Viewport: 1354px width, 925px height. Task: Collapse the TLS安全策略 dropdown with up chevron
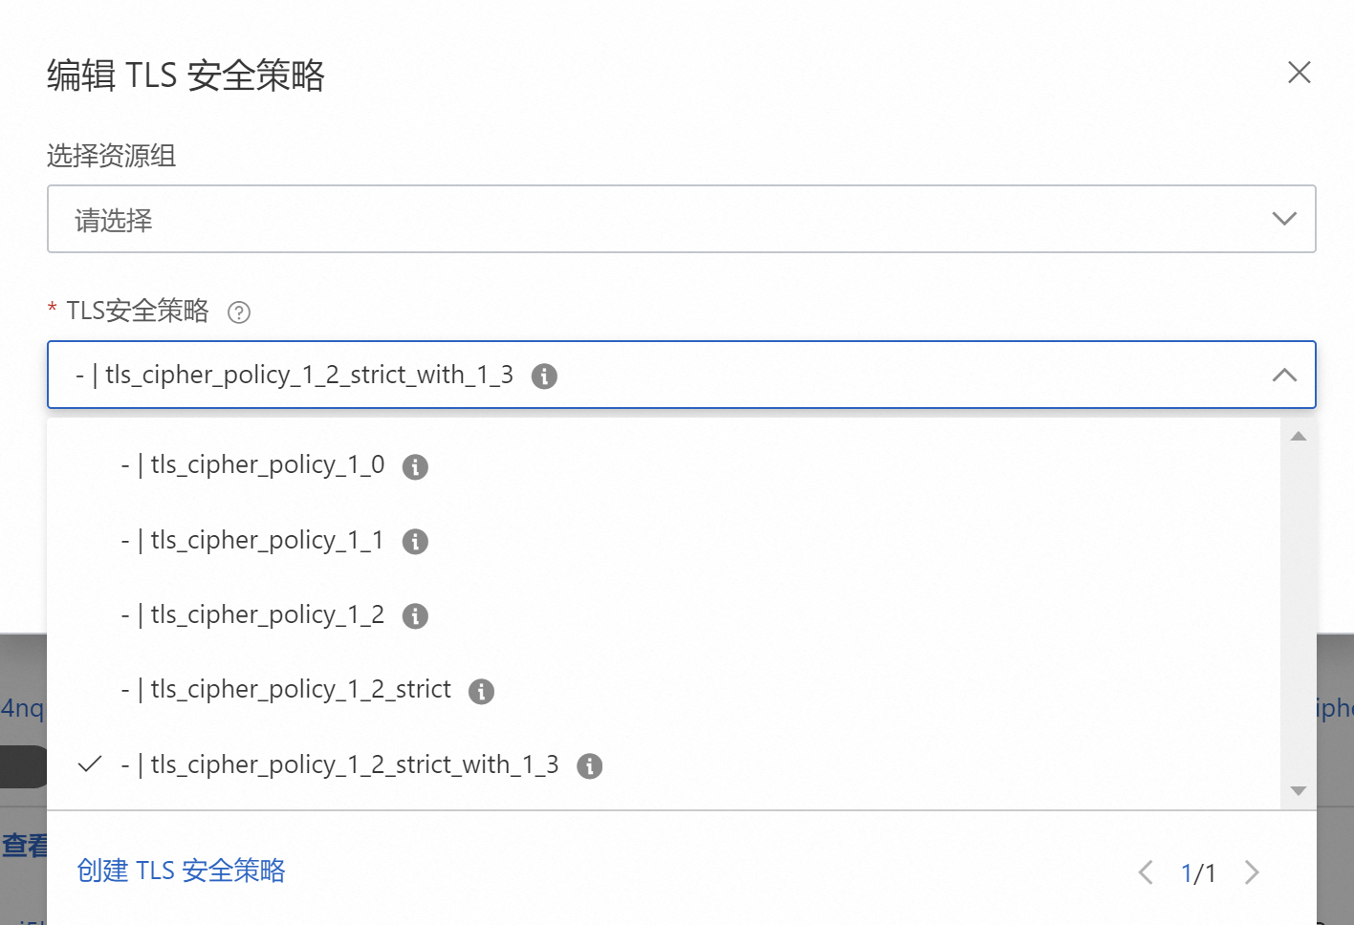[1284, 376]
